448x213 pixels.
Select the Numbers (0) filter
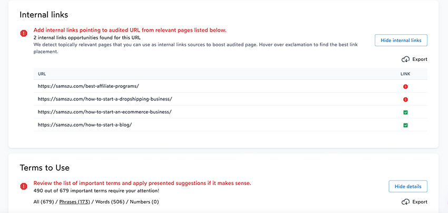pyautogui.click(x=144, y=202)
